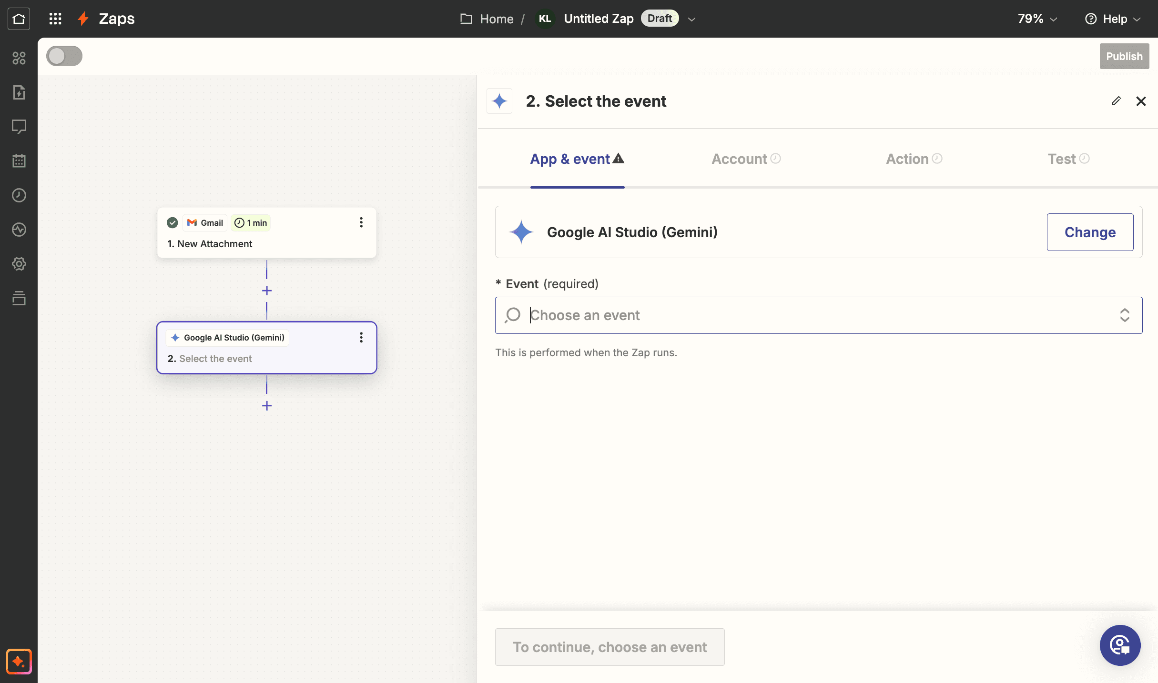Open Gmail step three-dot menu
Viewport: 1158px width, 683px height.
click(x=361, y=222)
